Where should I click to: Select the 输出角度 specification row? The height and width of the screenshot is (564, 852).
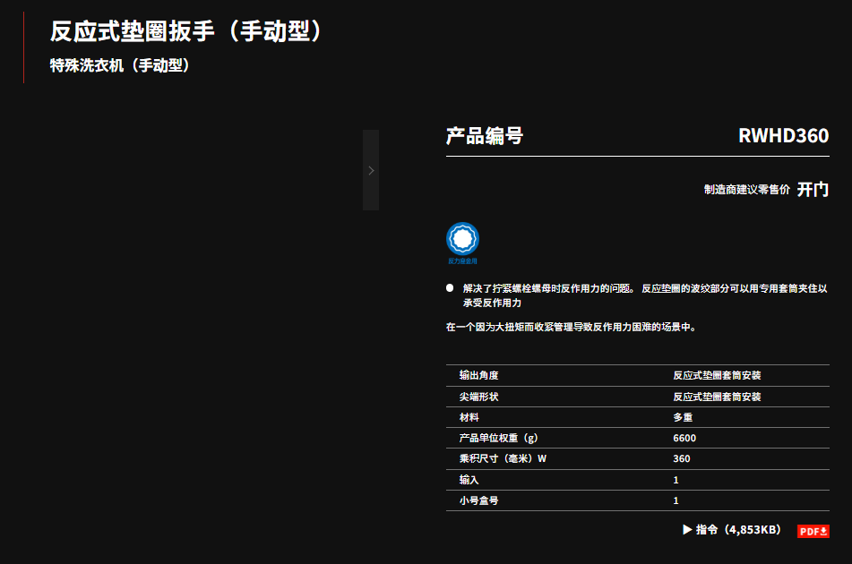coord(637,375)
